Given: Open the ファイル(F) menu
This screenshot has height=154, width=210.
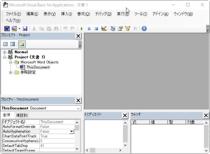Looking at the screenshot, I should (x=14, y=14).
